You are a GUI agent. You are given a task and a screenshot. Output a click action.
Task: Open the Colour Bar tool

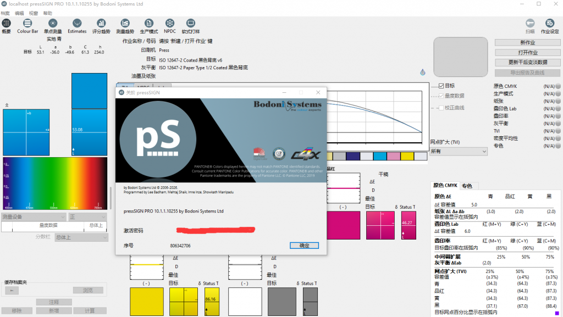(x=27, y=24)
